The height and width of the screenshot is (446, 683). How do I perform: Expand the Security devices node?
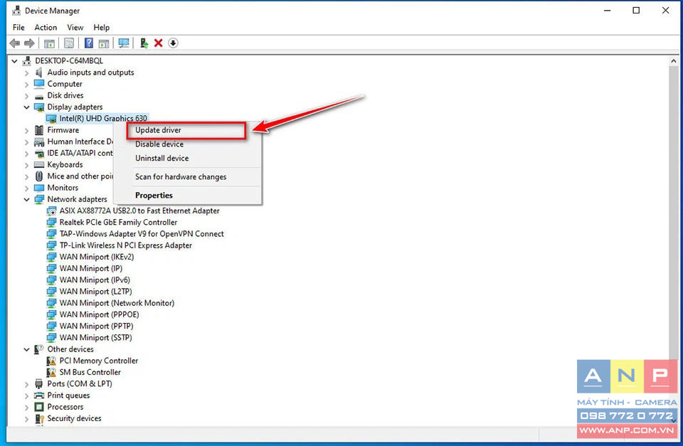click(26, 419)
